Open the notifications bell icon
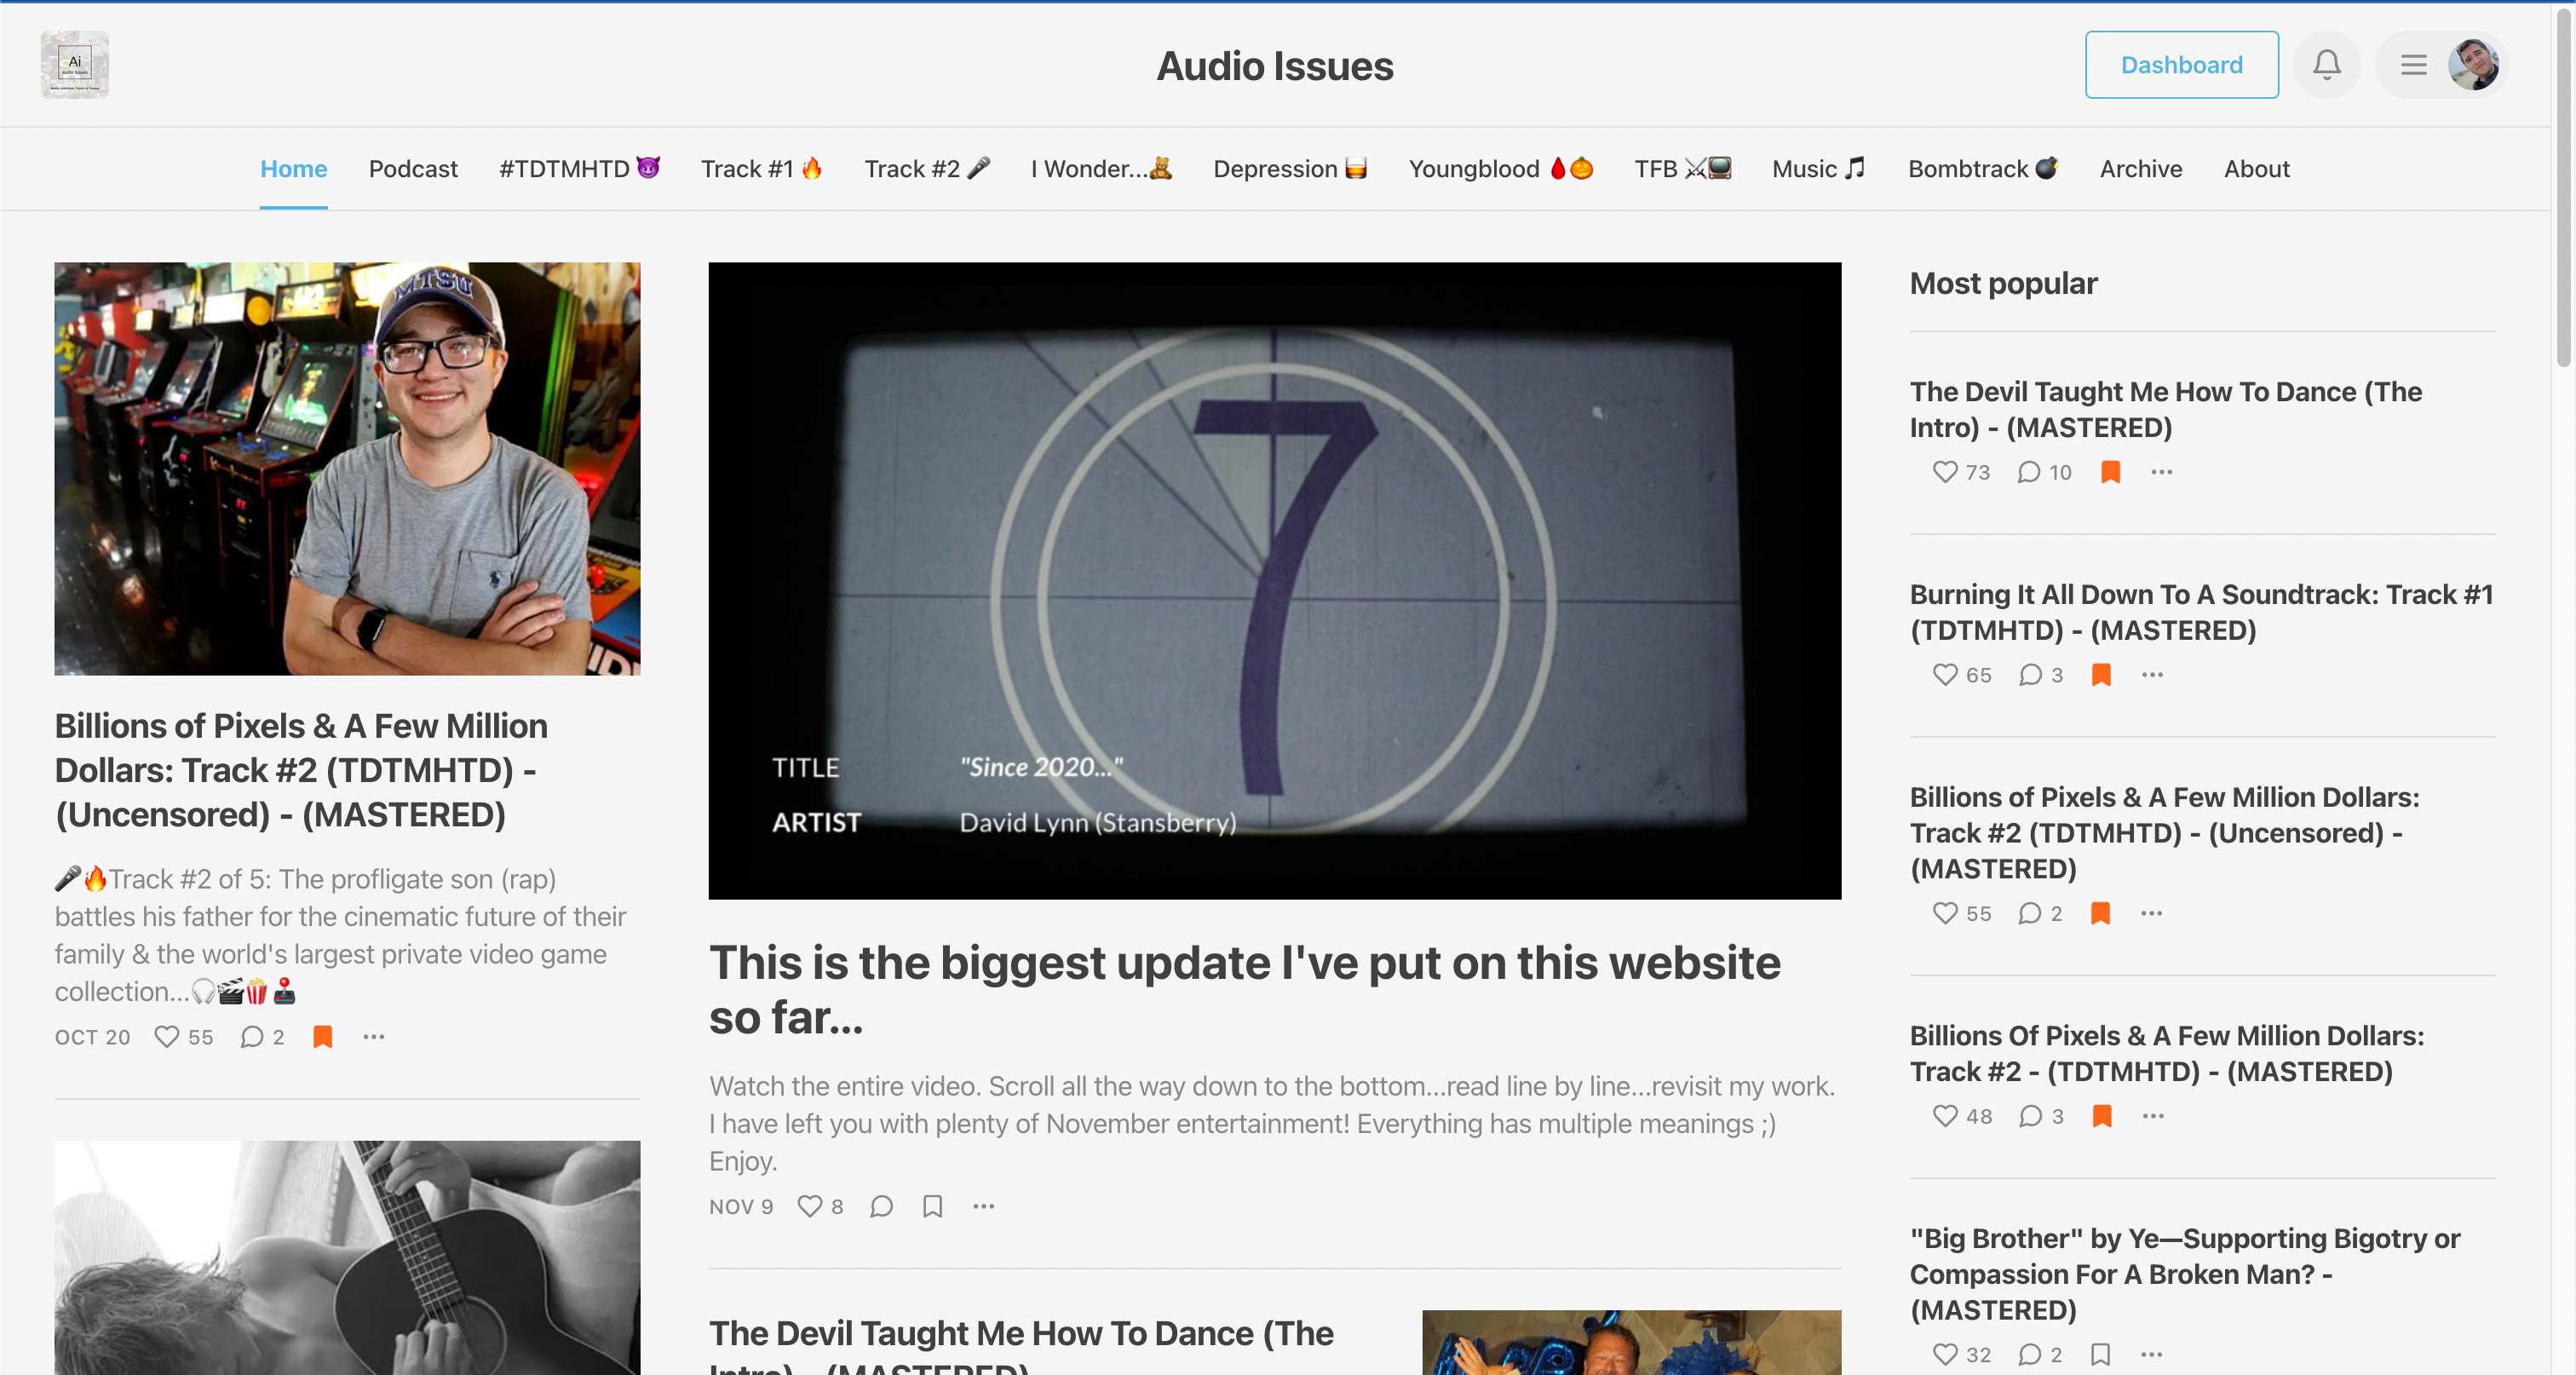The height and width of the screenshot is (1375, 2576). pyautogui.click(x=2326, y=65)
